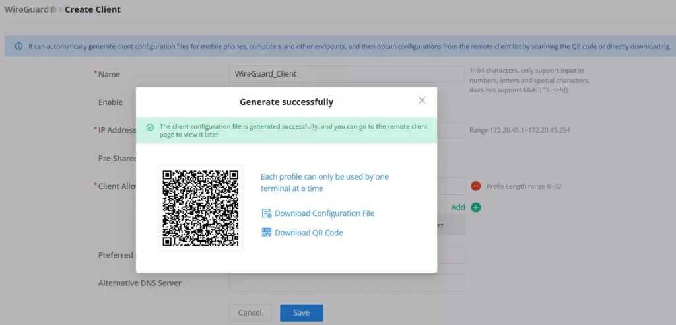Screen dimensions: 676x325
Task: Click the Create Client breadcrumb title
Action: click(92, 9)
